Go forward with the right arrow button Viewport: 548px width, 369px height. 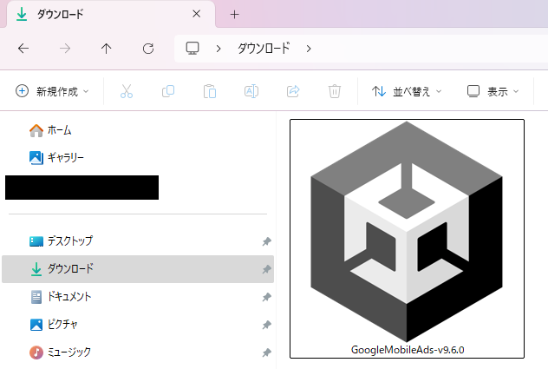[x=65, y=49]
